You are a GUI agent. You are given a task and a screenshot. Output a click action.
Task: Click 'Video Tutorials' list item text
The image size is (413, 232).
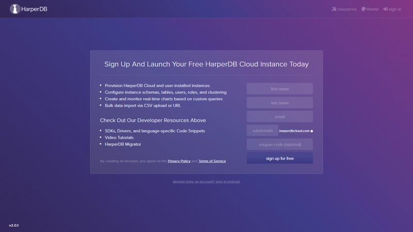119,137
